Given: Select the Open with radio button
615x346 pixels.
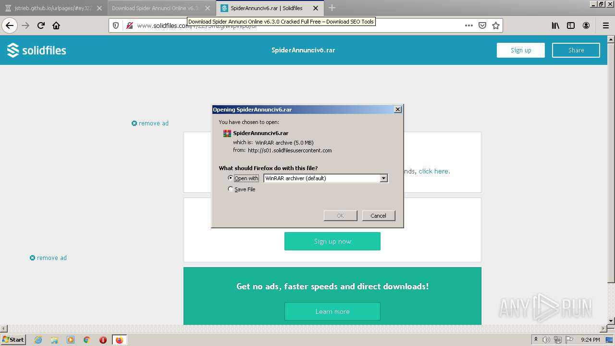Looking at the screenshot, I should click(231, 178).
